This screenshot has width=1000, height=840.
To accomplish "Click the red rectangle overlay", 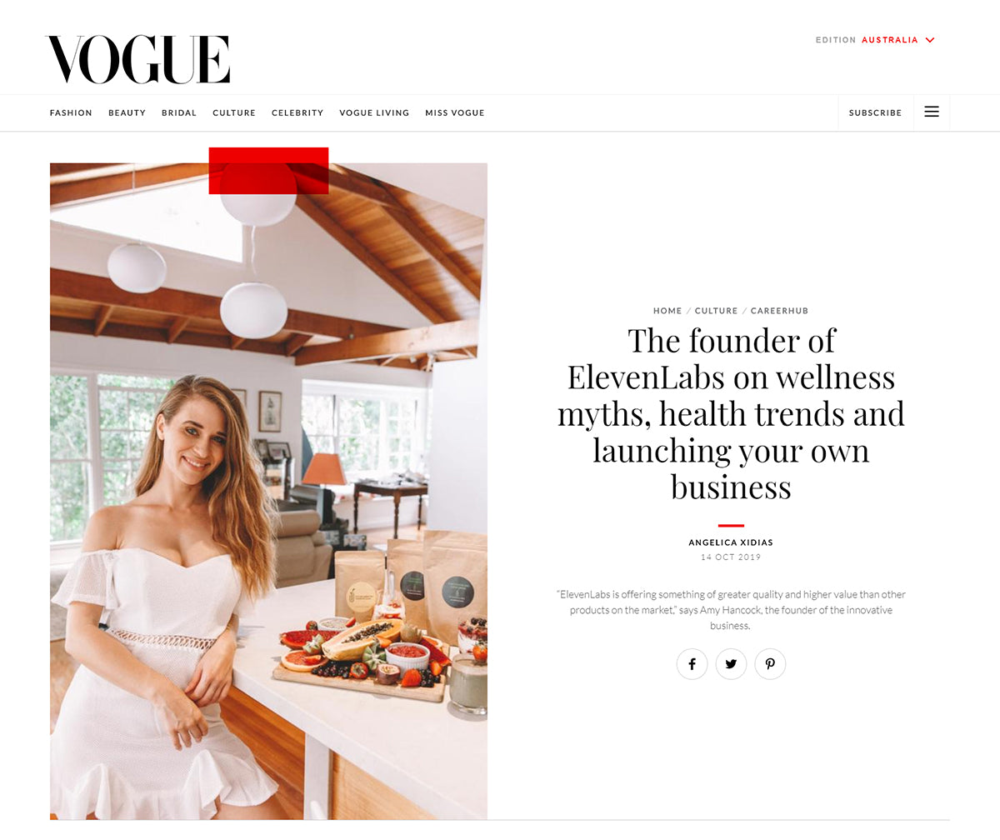I will point(268,171).
